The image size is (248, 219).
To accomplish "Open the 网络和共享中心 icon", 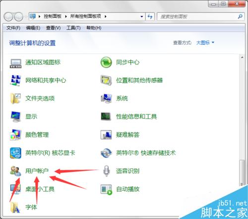I will (15, 80).
